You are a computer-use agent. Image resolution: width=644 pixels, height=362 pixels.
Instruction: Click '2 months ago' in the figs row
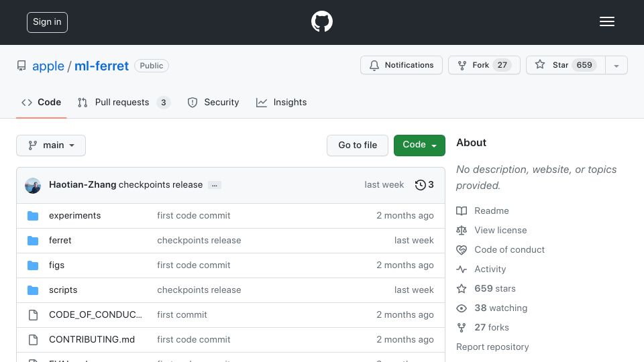405,265
